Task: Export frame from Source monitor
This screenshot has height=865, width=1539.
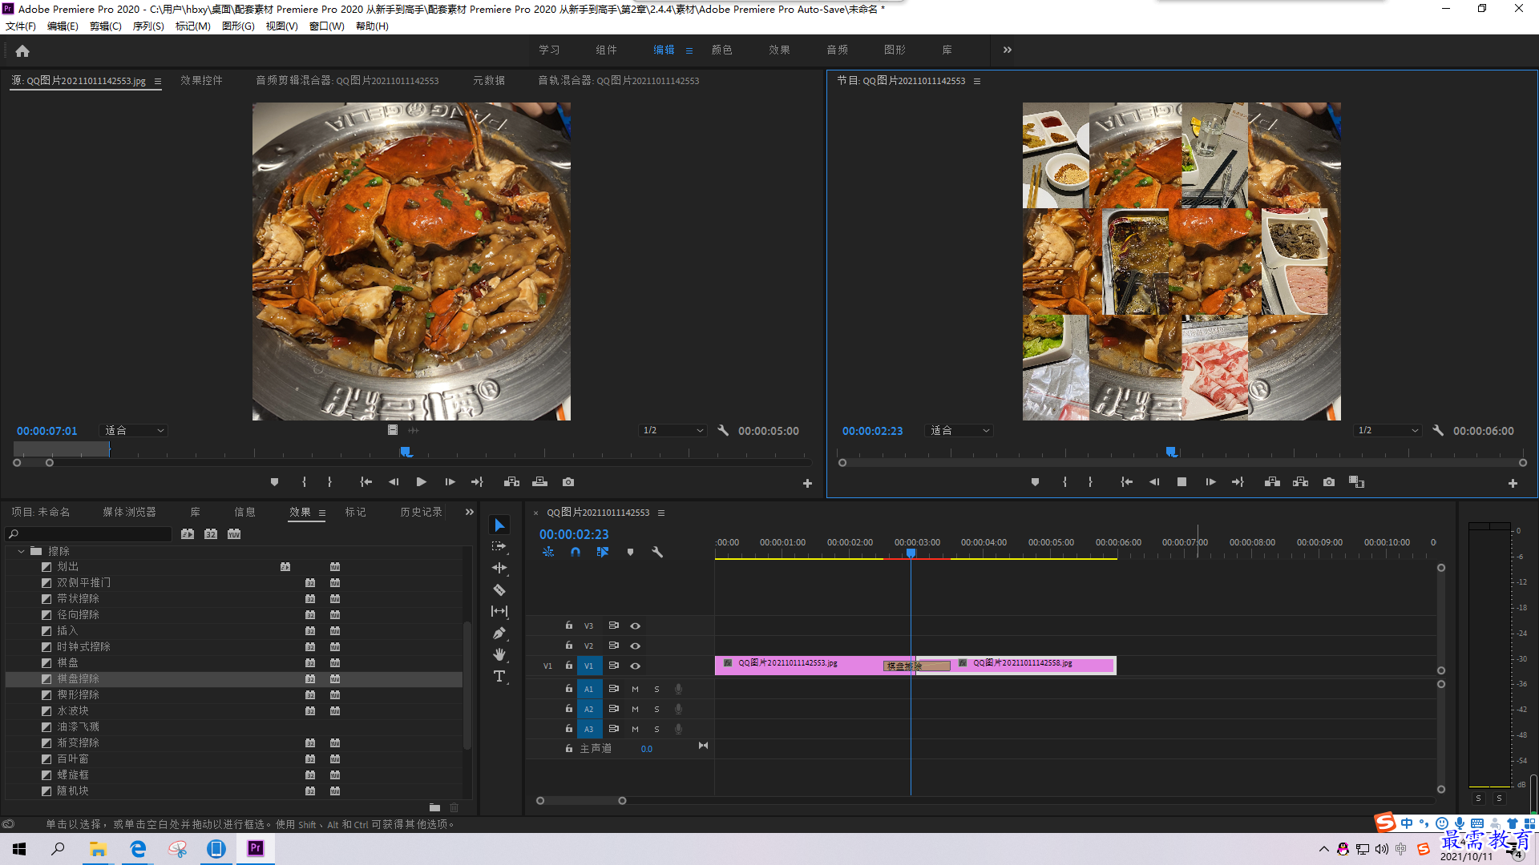Action: point(568,481)
